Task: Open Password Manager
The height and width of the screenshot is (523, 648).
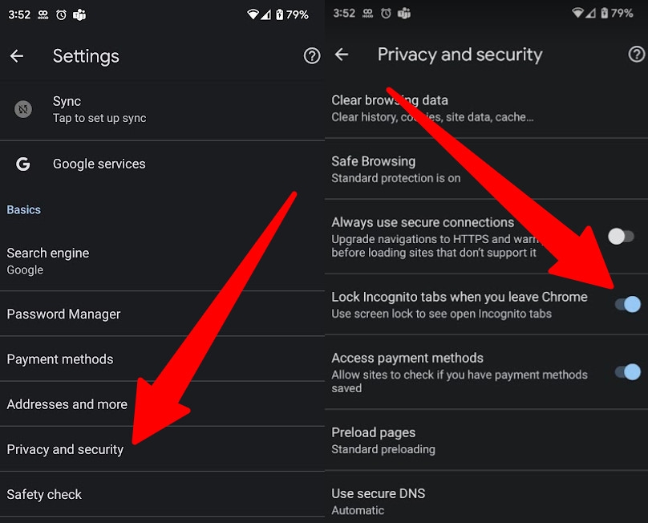Action: coord(64,314)
